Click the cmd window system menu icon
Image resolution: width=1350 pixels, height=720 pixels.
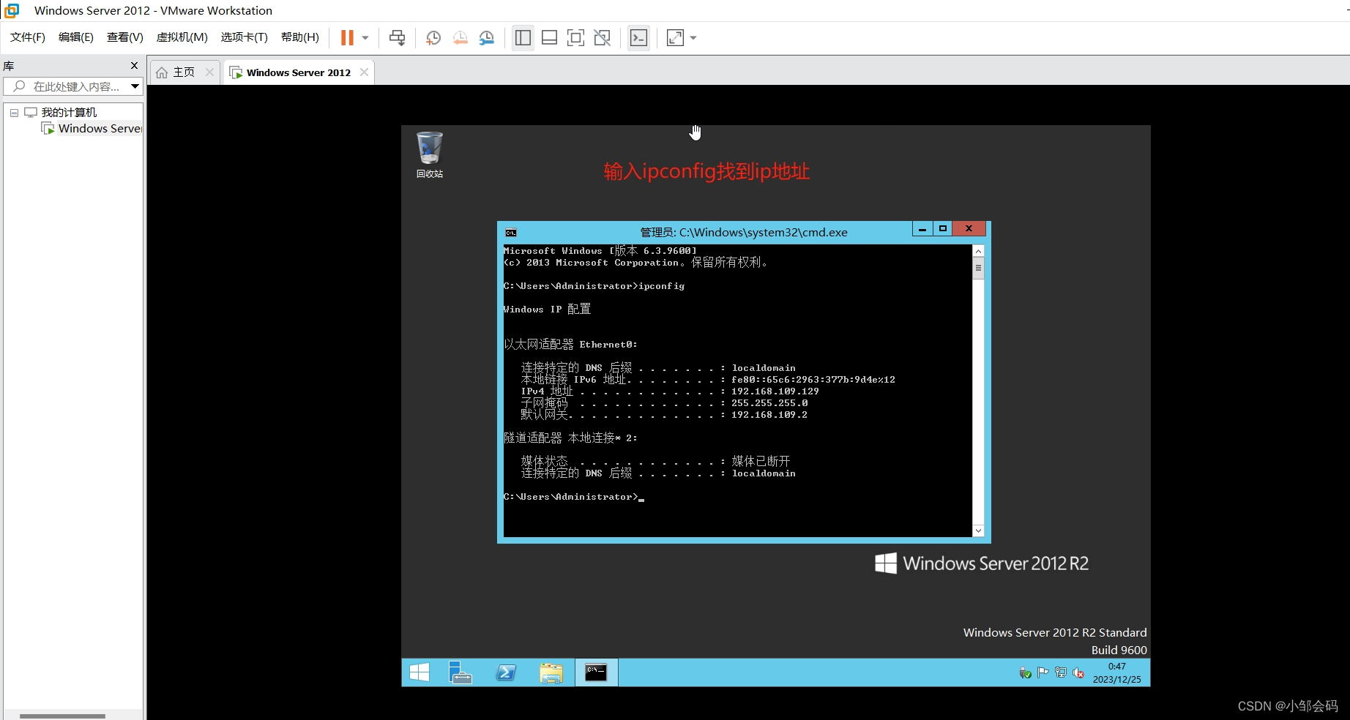point(511,233)
